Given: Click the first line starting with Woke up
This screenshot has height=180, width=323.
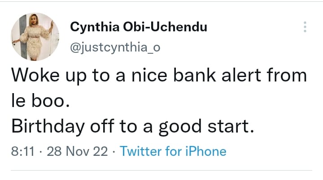Looking at the screenshot, I should click(x=159, y=76).
